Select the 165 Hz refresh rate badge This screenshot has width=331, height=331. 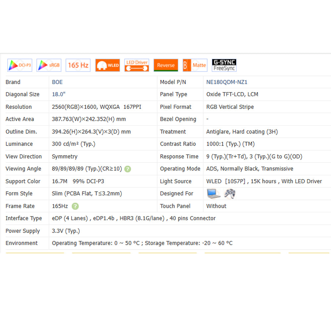tap(78, 65)
